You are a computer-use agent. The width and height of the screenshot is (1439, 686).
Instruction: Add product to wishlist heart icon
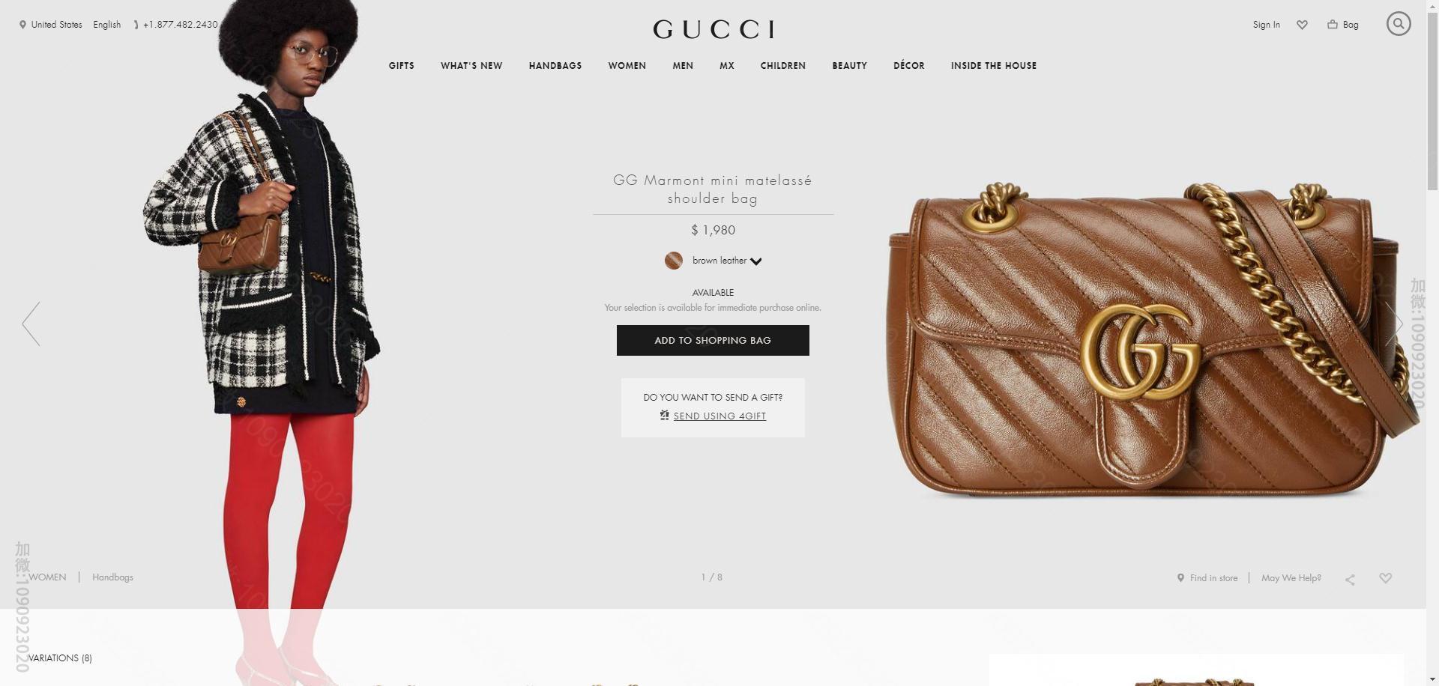pyautogui.click(x=1386, y=578)
